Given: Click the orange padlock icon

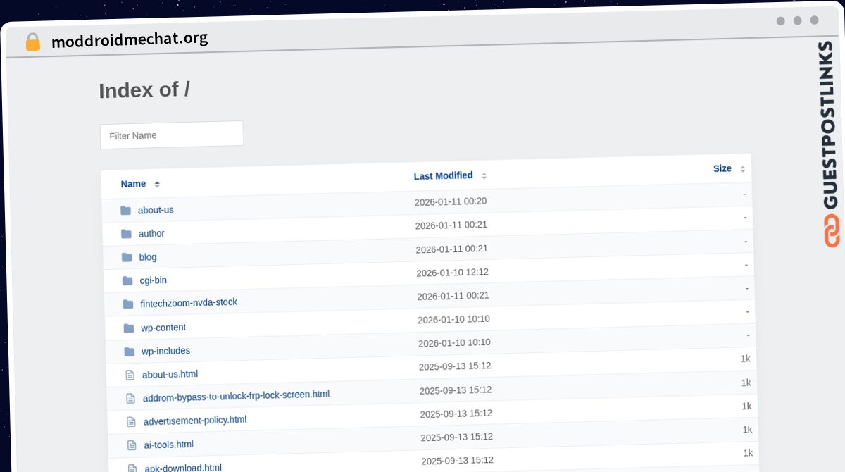Looking at the screenshot, I should pos(33,42).
